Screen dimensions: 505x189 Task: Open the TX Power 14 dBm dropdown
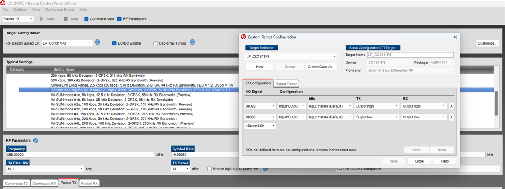181,169
